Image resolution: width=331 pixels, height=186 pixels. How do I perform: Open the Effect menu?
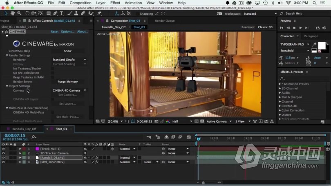pyautogui.click(x=115, y=3)
